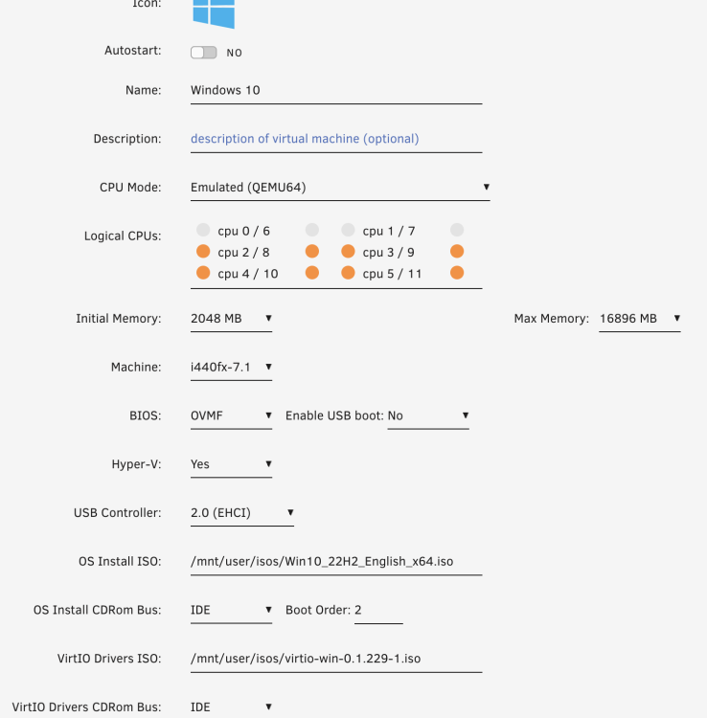This screenshot has height=718, width=707.
Task: Enable cpu 1 core checkbox
Action: coord(348,230)
